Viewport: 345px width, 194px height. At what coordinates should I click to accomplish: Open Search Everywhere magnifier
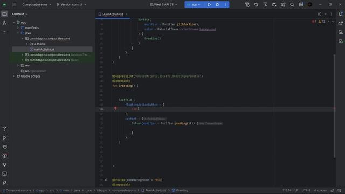(292, 4)
